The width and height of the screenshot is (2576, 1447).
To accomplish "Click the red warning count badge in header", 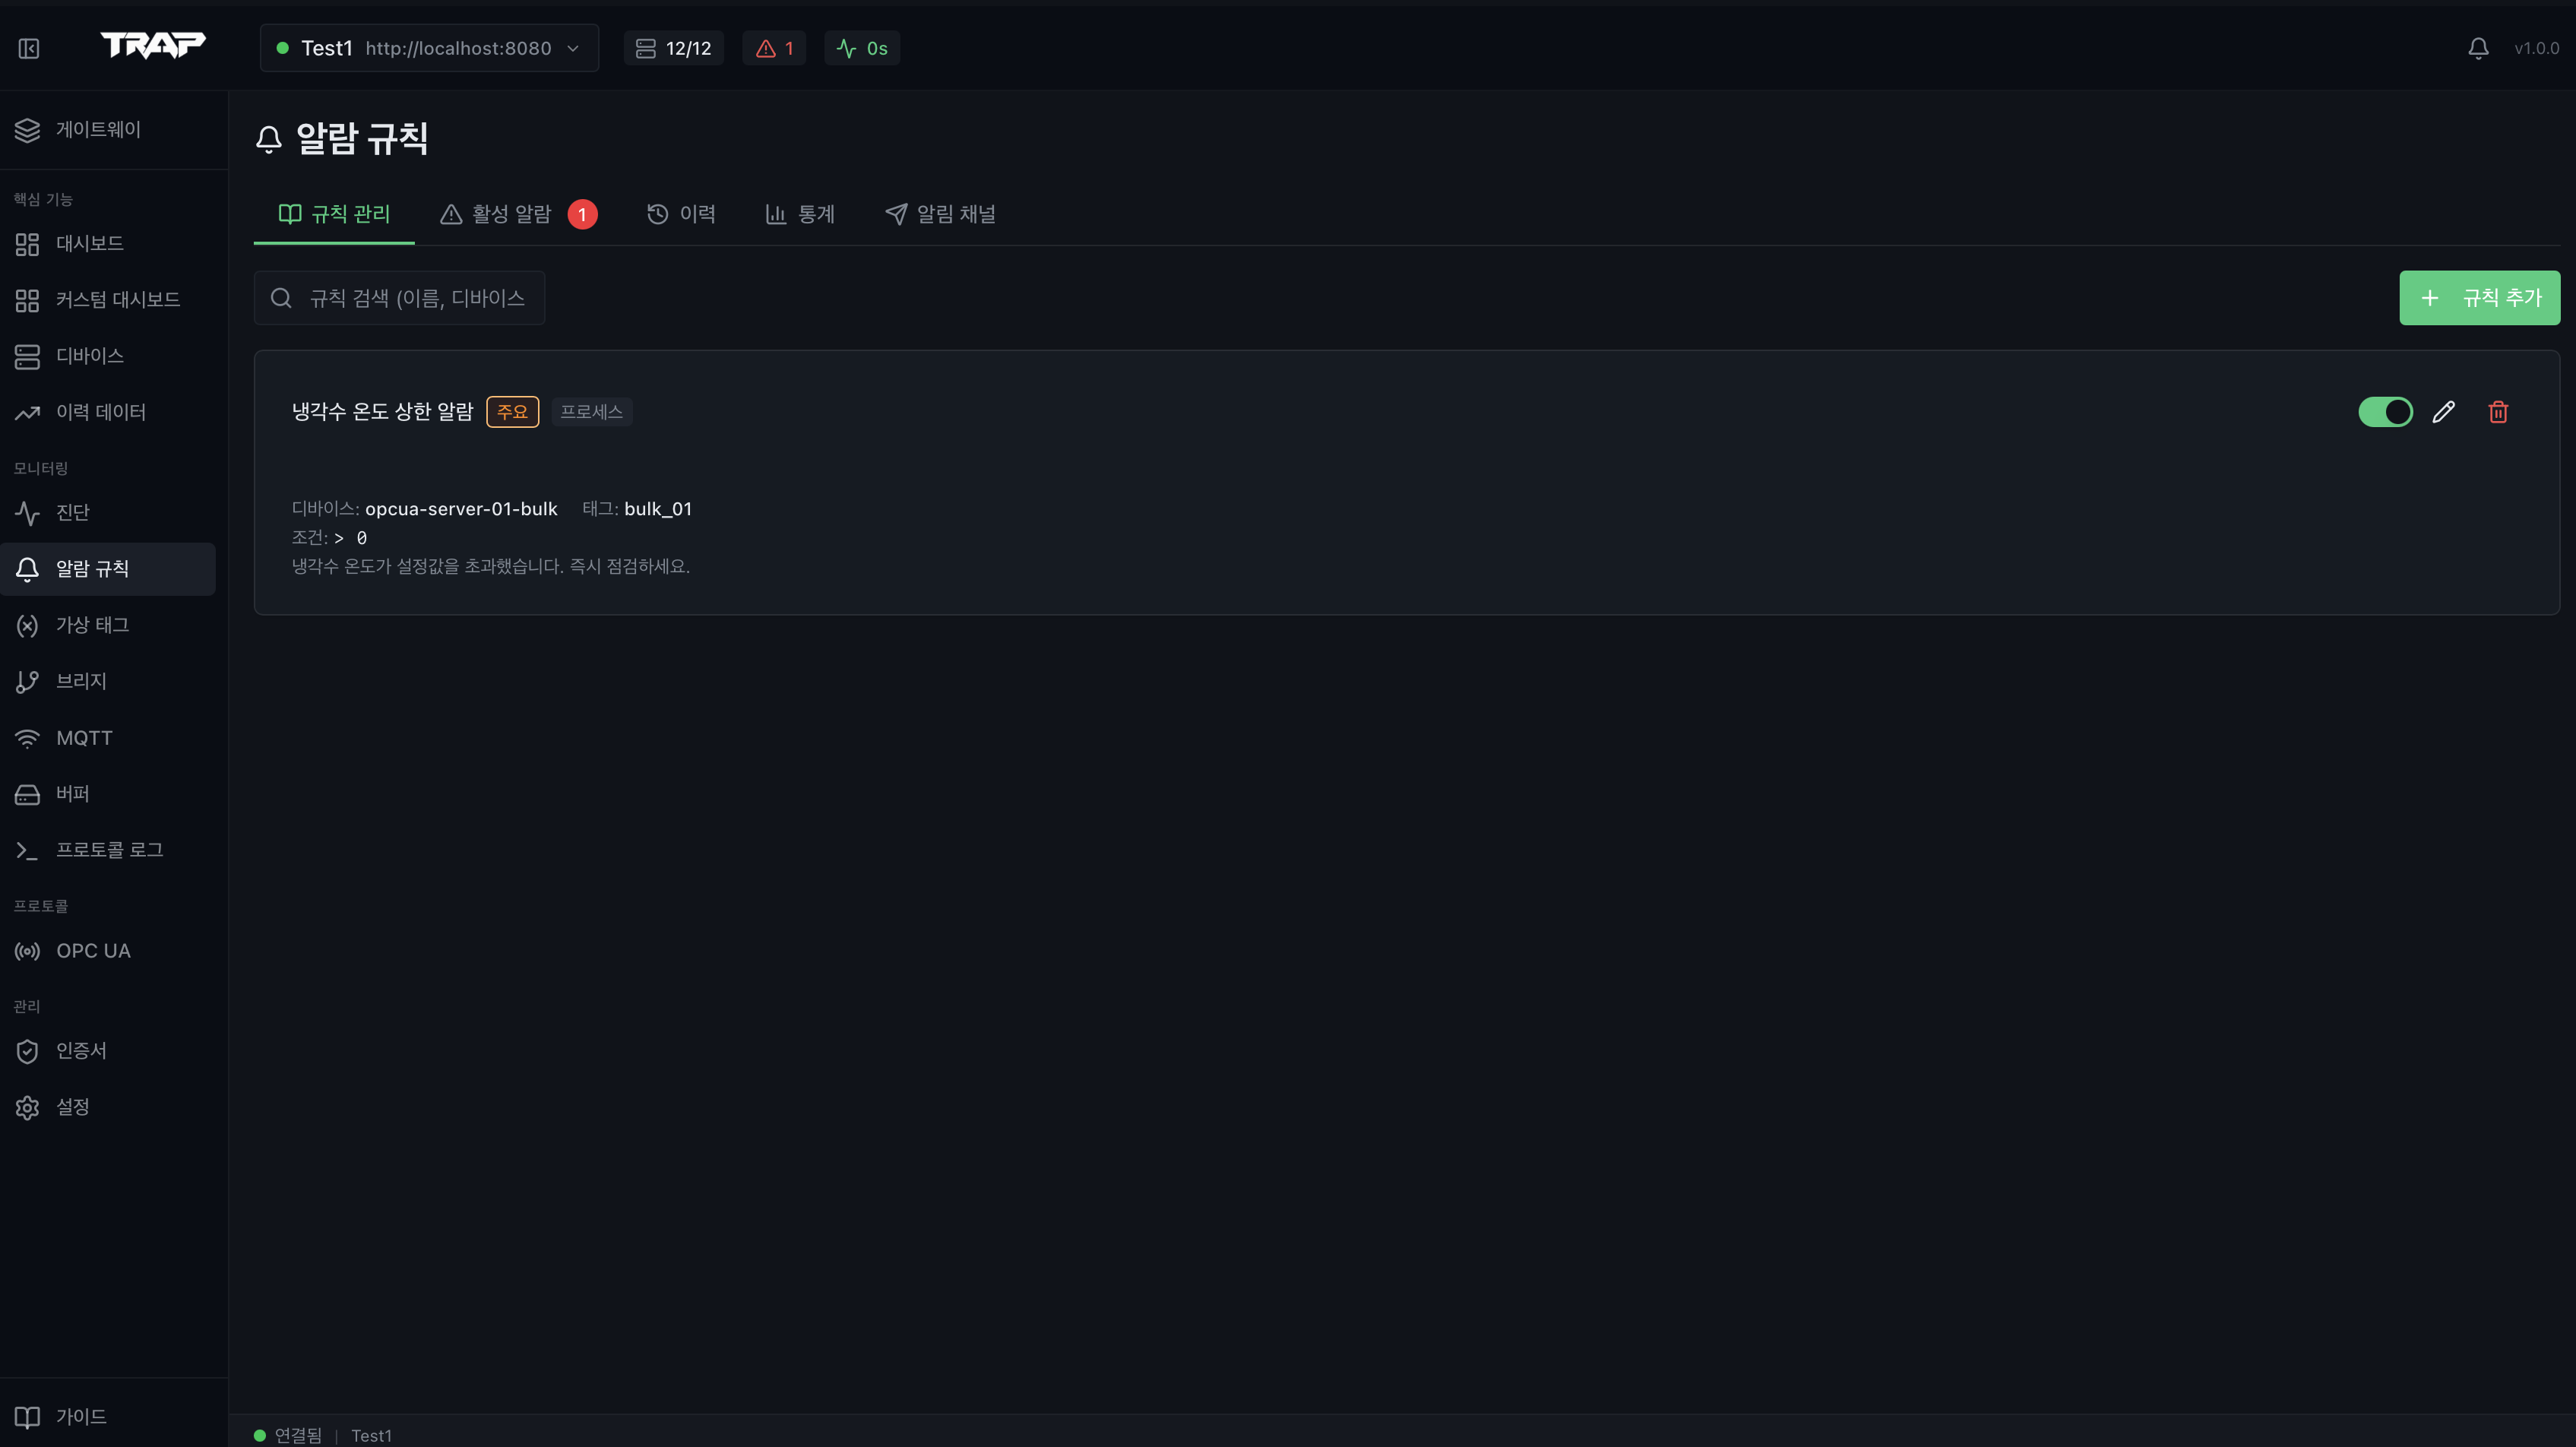I will coord(774,47).
